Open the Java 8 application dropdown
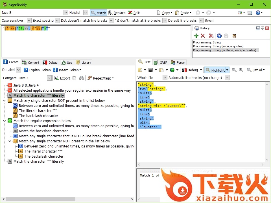Image resolution: width=271 pixels, height=203 pixels. 66,13
